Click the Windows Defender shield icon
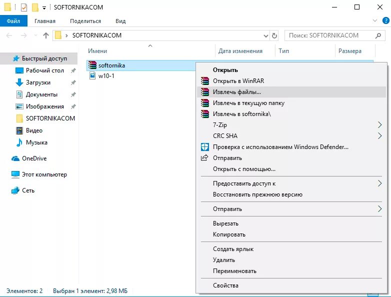 (x=205, y=147)
